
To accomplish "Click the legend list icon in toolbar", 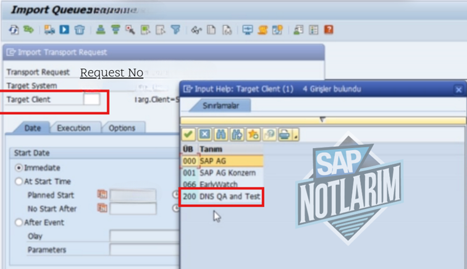I will [x=314, y=30].
